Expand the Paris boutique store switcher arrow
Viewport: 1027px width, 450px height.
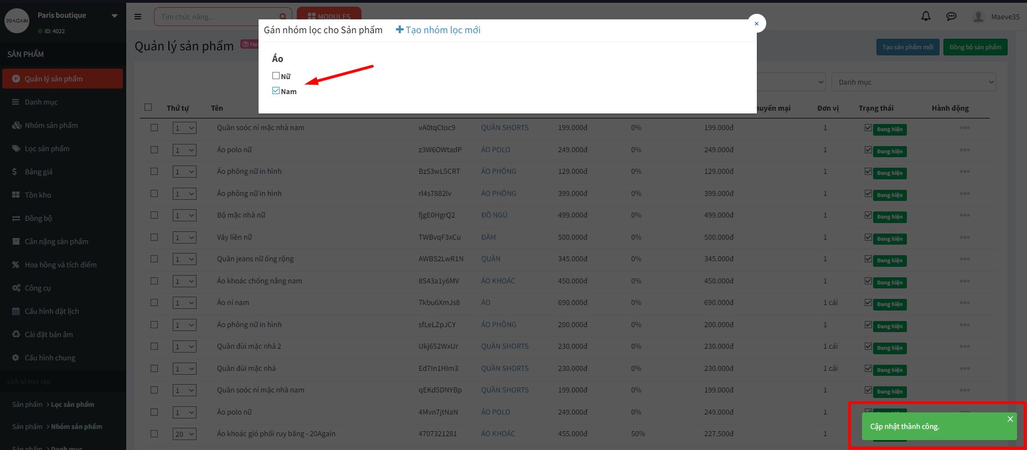click(x=115, y=15)
